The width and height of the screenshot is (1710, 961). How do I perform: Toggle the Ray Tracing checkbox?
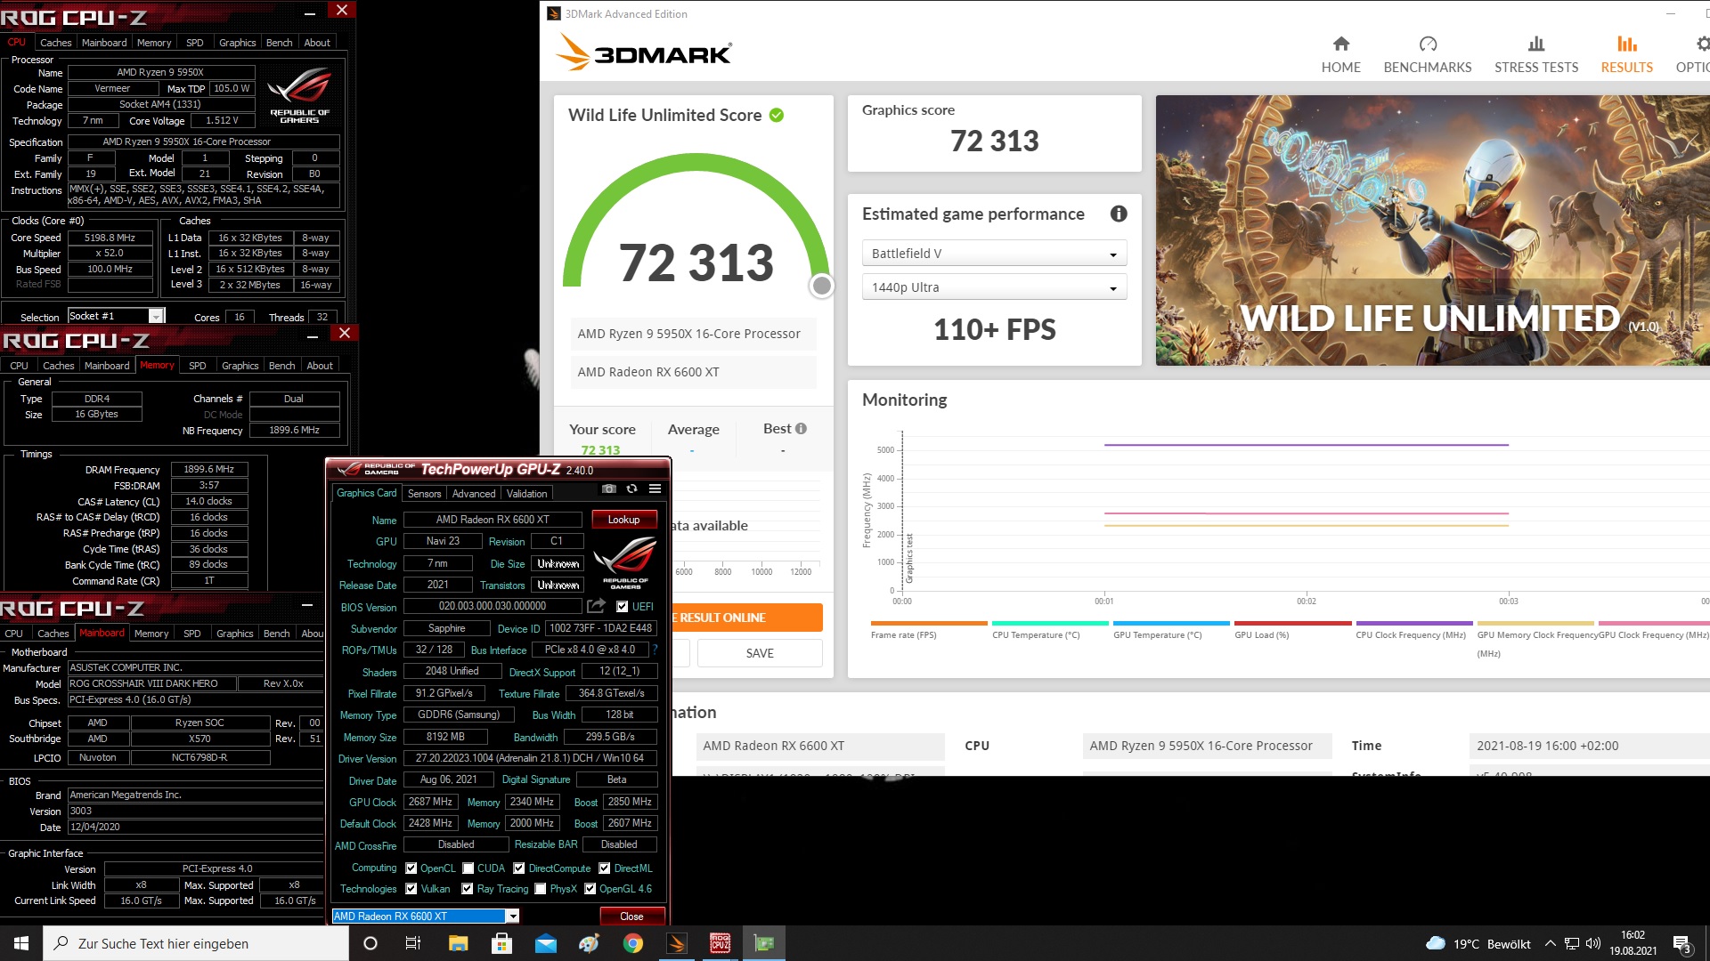coord(467,889)
